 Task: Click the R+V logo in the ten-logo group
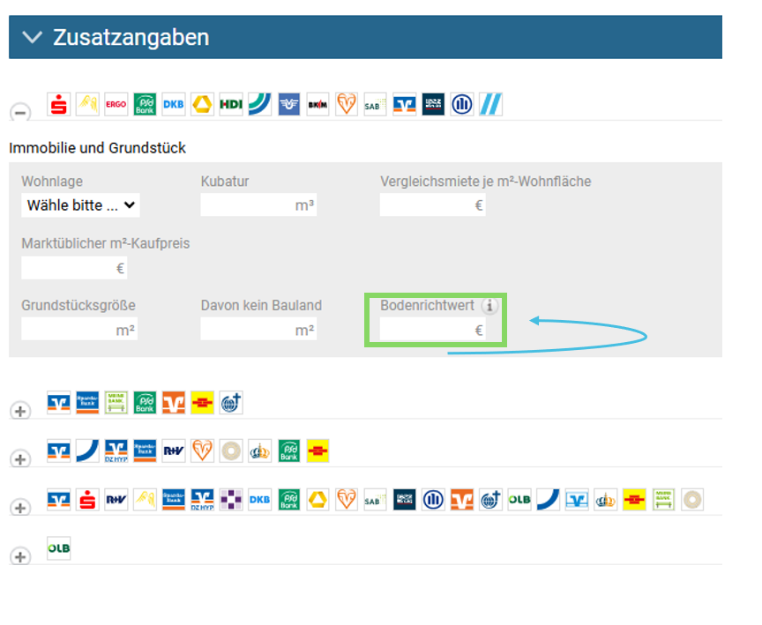174,451
